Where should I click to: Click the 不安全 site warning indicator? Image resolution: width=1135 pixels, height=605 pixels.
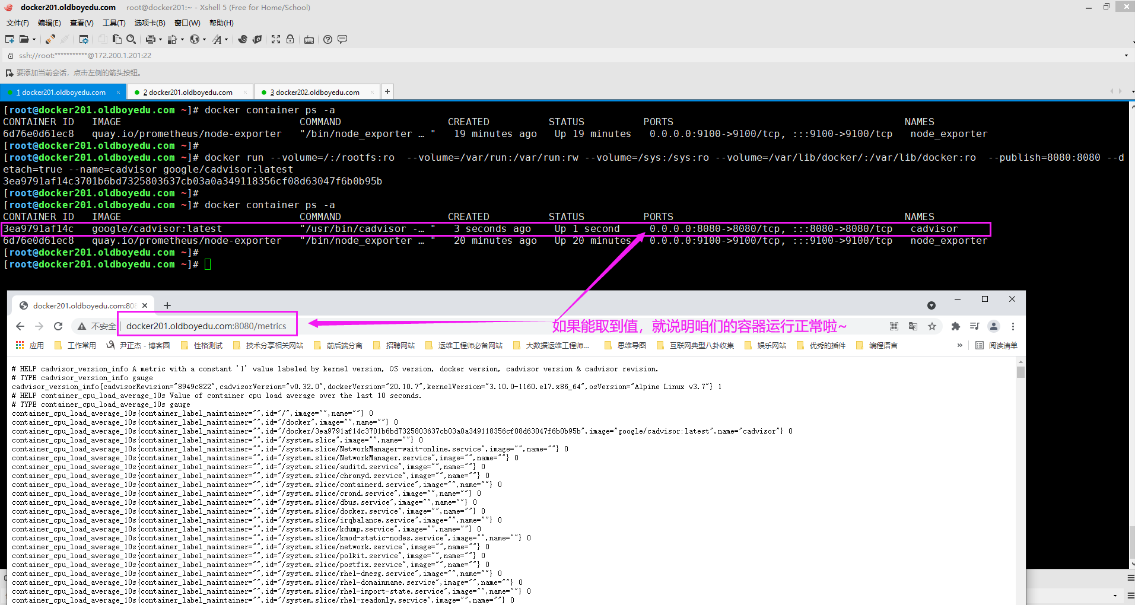click(x=97, y=326)
